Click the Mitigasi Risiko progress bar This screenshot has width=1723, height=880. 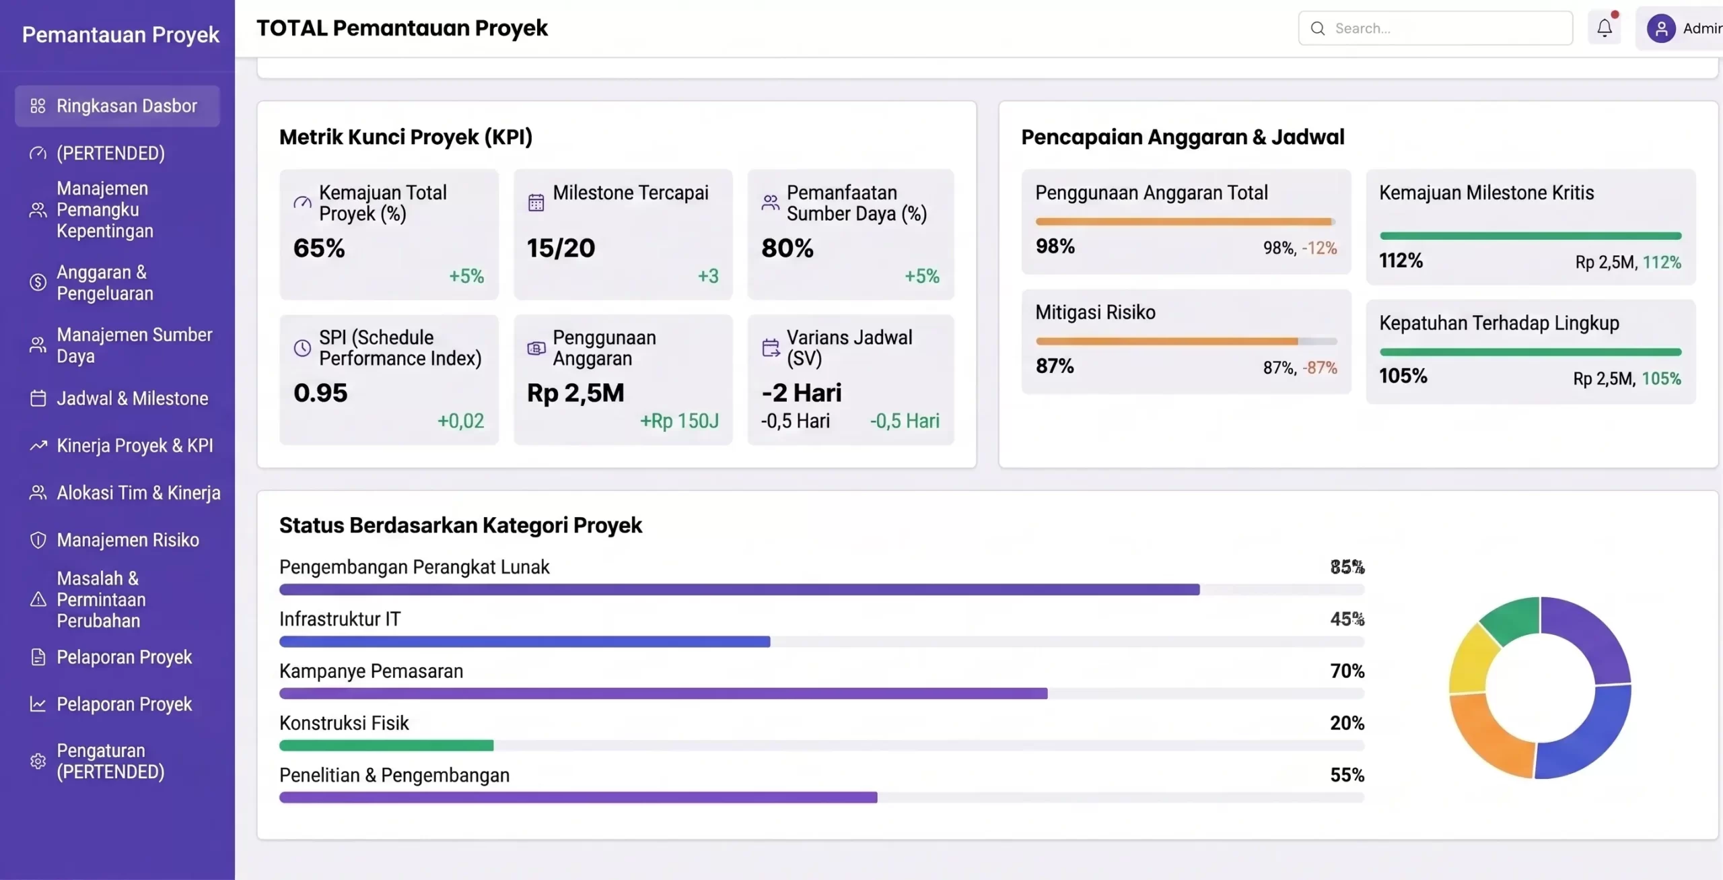[1186, 341]
